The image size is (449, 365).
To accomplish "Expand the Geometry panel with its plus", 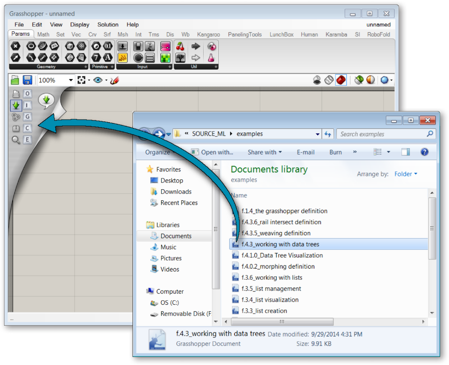I will tap(85, 66).
